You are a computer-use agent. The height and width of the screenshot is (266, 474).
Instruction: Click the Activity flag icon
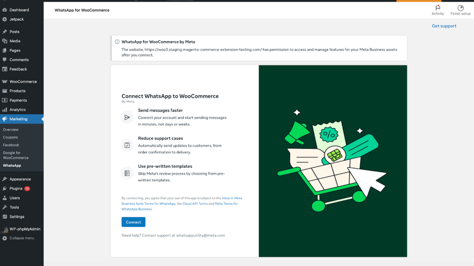pyautogui.click(x=438, y=8)
